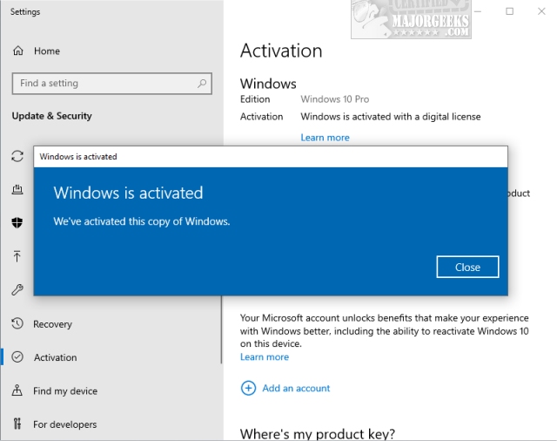Open Delivery Optimization tray icon
557x441 pixels.
click(17, 189)
